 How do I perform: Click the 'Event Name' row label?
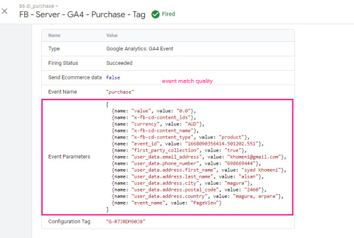pos(62,92)
